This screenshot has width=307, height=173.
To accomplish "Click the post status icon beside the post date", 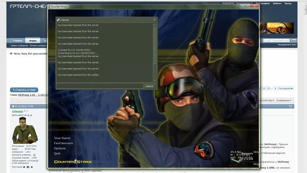I will (x=13, y=106).
